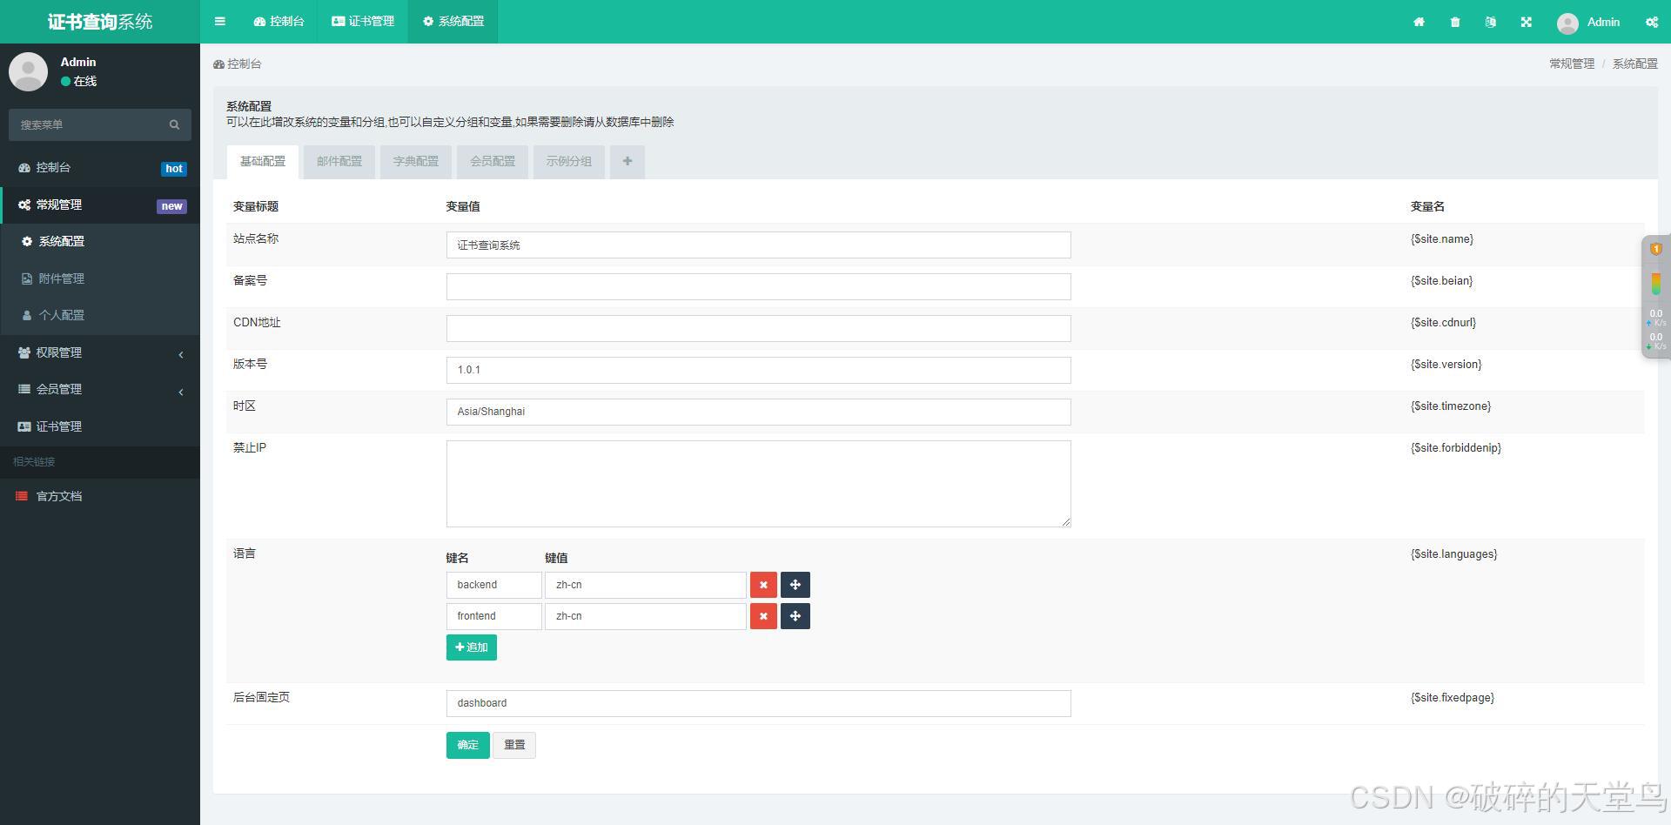Click the {$site.name} variable text
This screenshot has height=825, width=1671.
pos(1442,239)
